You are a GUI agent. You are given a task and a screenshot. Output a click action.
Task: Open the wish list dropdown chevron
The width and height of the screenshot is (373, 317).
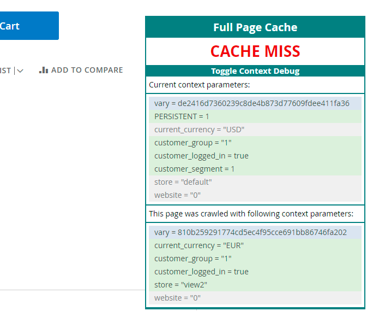point(20,71)
